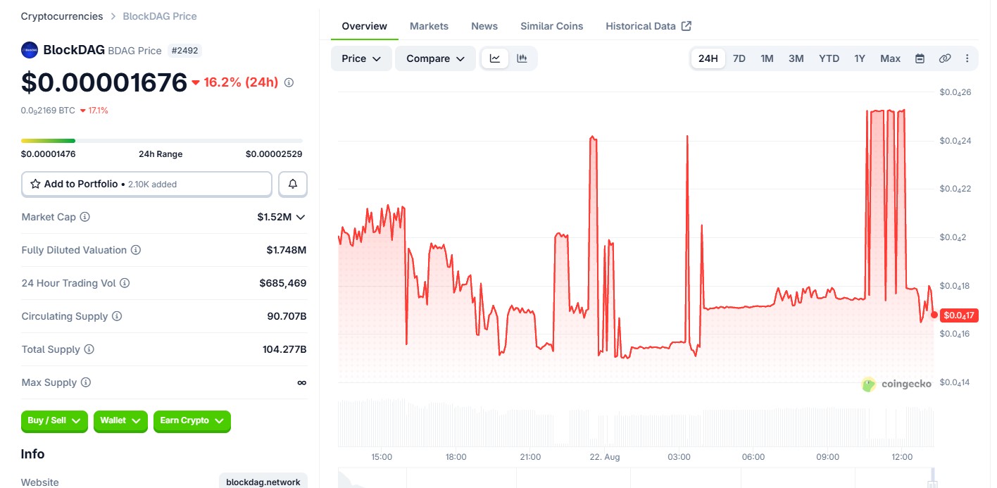
Task: Open the Historical Data tab
Action: 648,26
